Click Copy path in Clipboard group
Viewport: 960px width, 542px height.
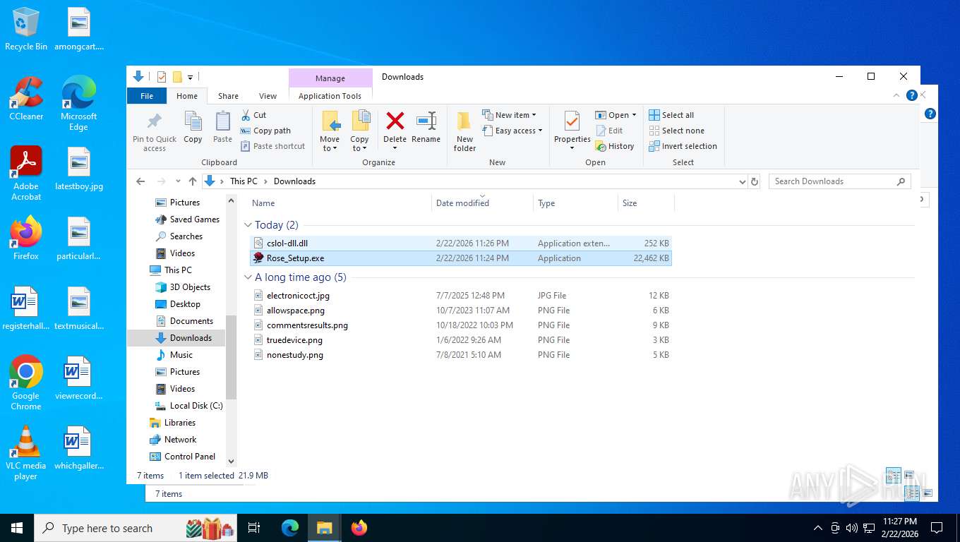click(x=265, y=131)
